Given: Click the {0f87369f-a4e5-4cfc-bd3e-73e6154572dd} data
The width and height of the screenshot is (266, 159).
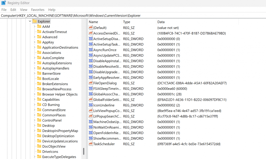Looking at the screenshot, I should 189,144.
